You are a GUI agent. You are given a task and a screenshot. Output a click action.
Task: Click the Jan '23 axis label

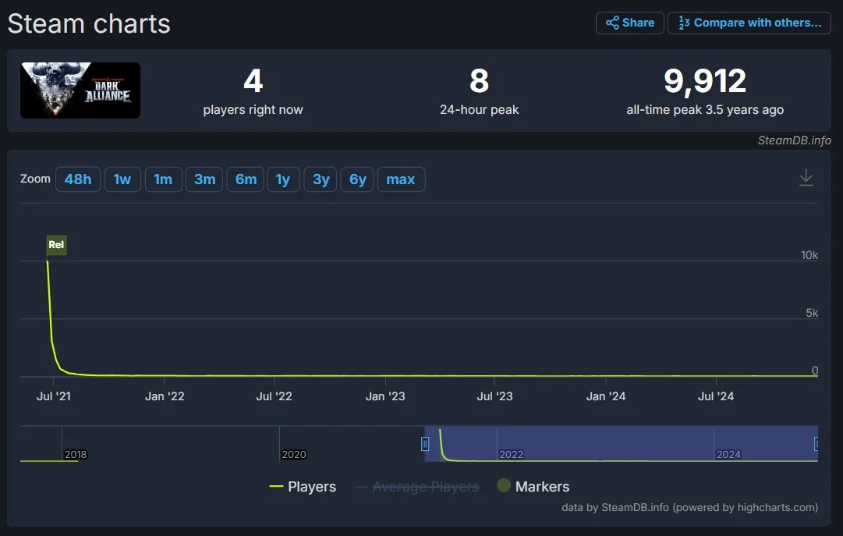tap(385, 396)
